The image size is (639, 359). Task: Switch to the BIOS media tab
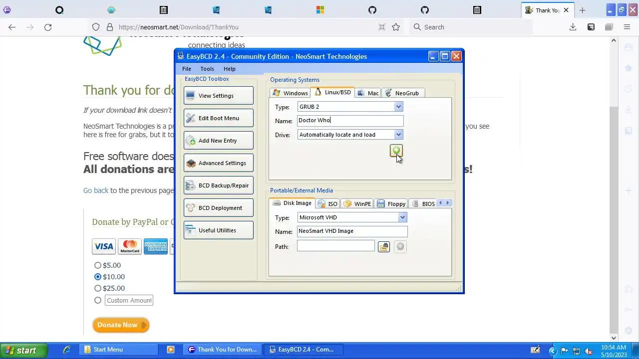(x=423, y=203)
